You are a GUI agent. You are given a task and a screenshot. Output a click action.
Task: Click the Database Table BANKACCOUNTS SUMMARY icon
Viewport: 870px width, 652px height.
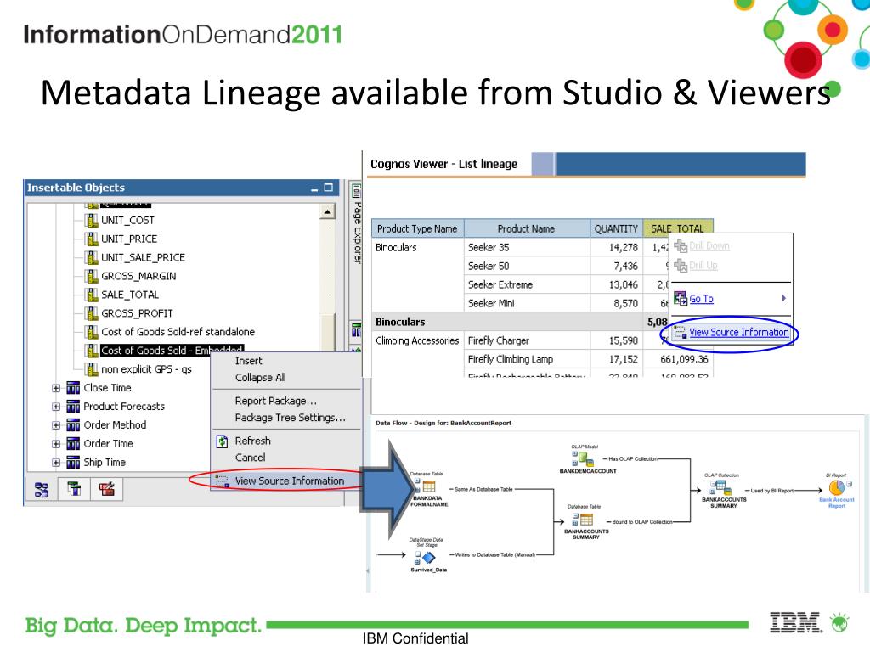(x=586, y=520)
